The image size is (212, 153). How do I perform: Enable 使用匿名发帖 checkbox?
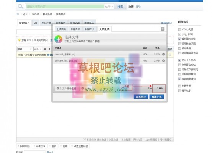[179, 65]
